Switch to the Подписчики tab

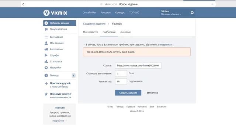click(109, 32)
